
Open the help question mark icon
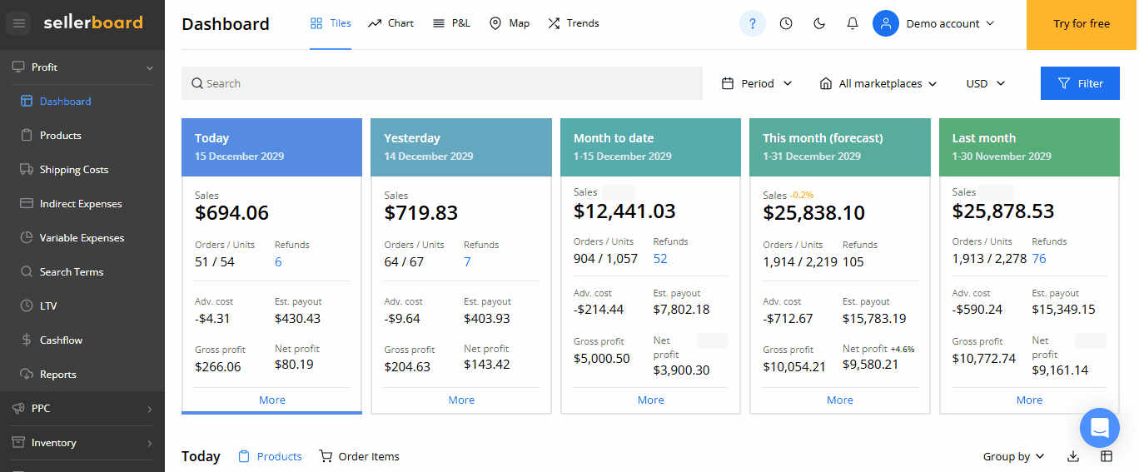tap(753, 23)
